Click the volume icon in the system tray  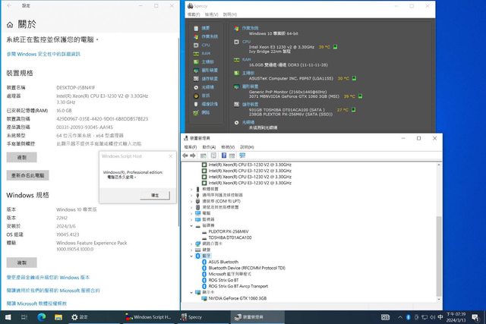point(432,317)
